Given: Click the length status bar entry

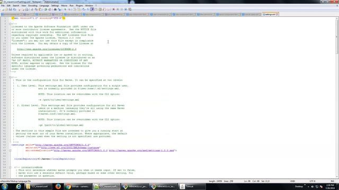Looking at the screenshot, I should [216, 181].
